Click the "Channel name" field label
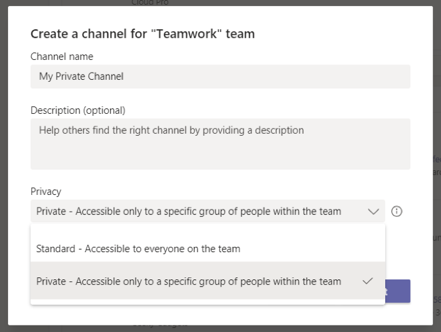441x332 pixels. tap(62, 57)
